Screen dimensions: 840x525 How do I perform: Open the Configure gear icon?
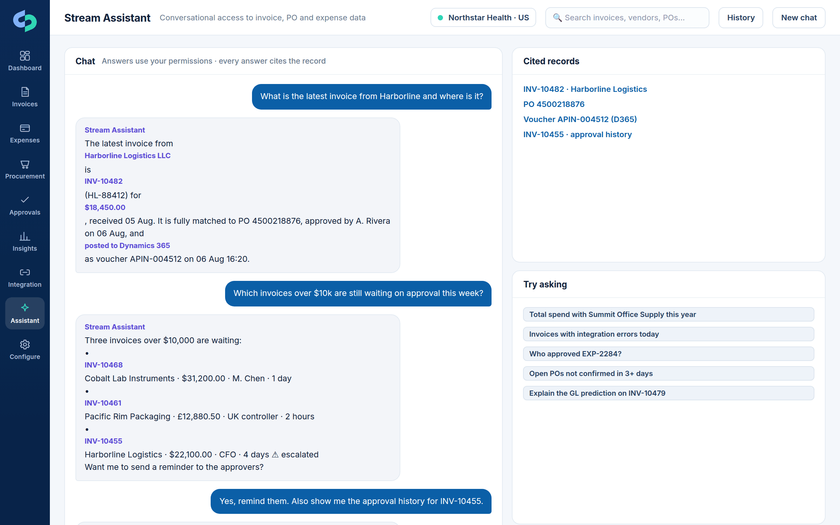pos(25,345)
